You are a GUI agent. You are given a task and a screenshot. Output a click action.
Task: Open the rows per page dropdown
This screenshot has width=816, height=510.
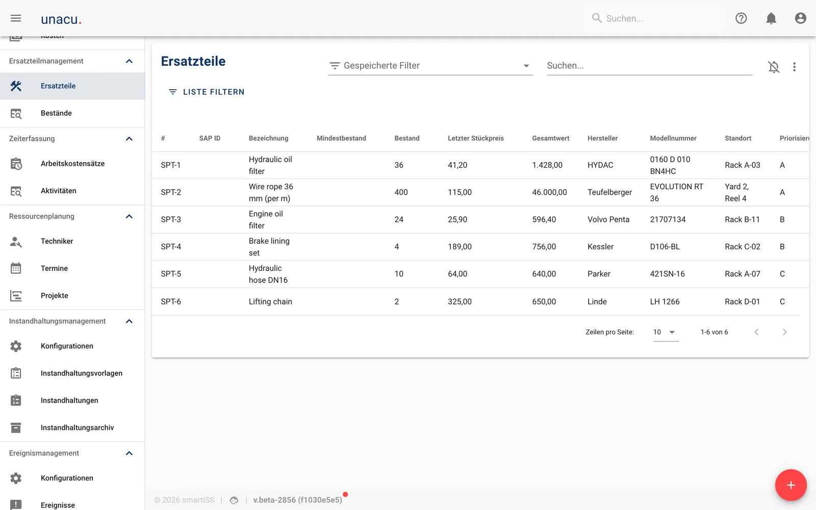point(666,332)
